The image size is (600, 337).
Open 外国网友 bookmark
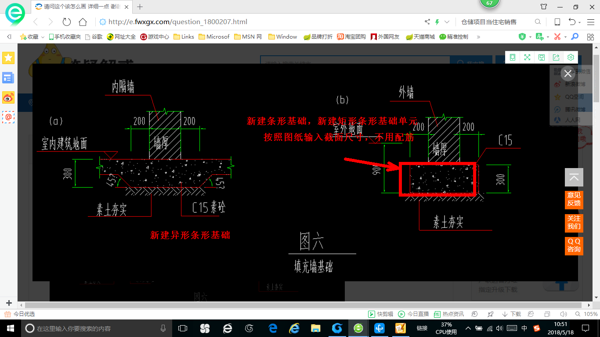click(385, 37)
